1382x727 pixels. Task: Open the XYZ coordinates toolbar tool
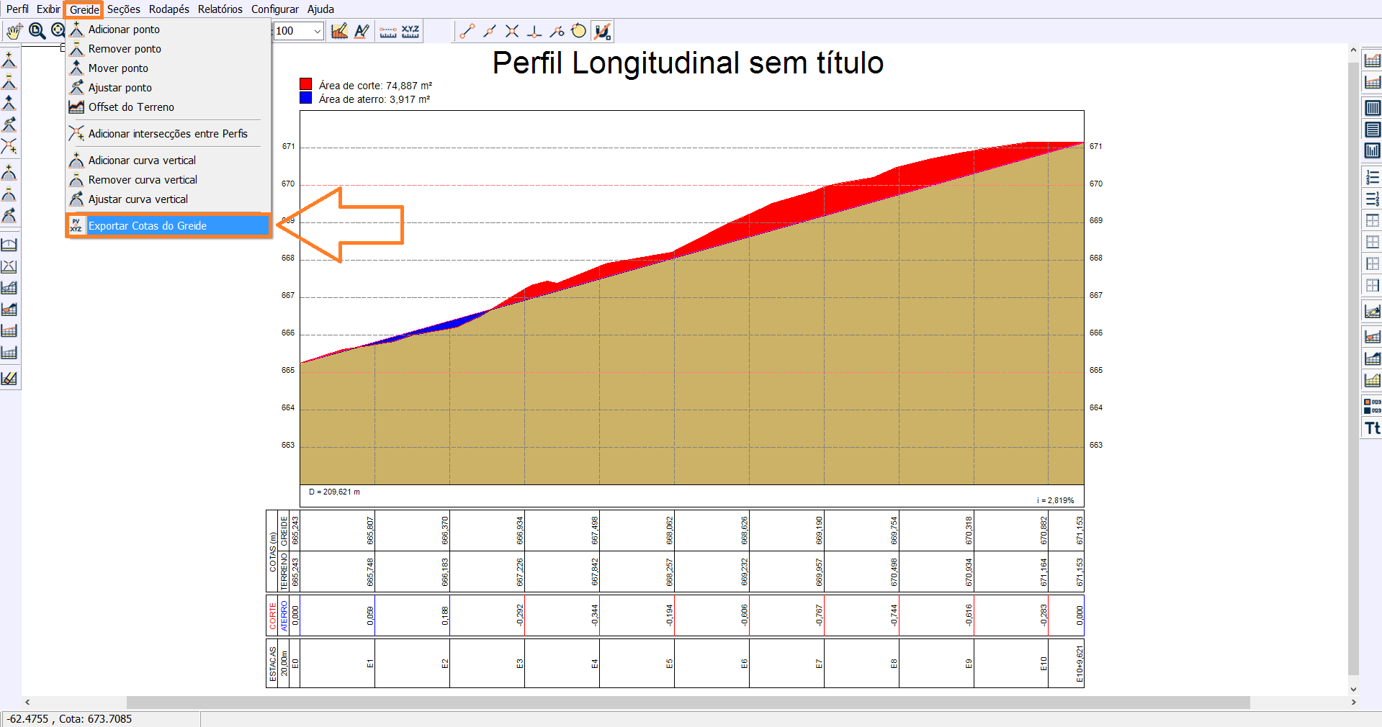point(410,31)
